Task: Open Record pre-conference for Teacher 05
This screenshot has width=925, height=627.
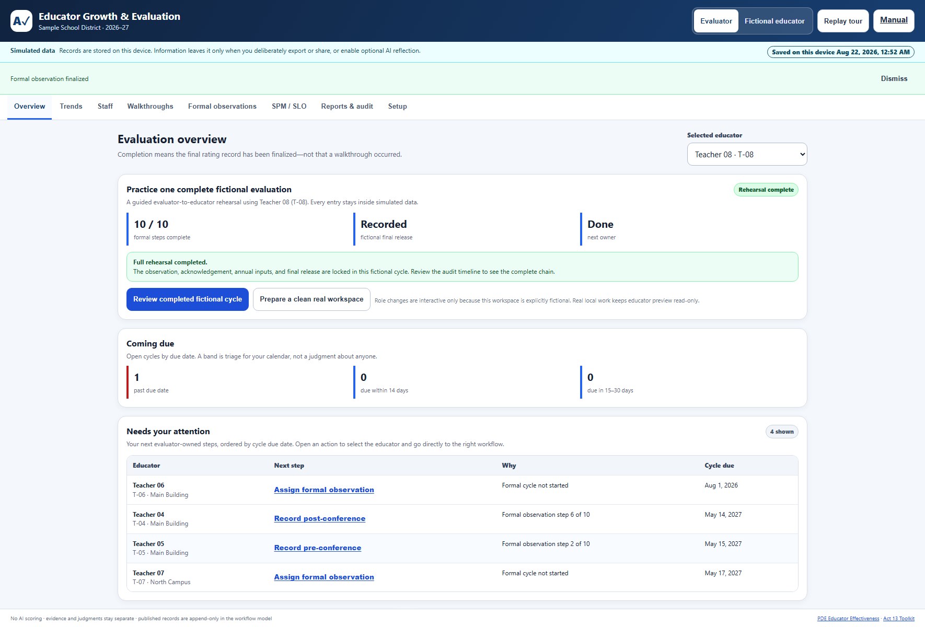Action: point(318,548)
